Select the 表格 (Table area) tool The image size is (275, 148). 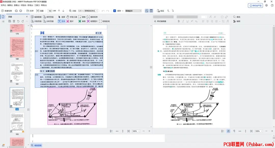click(x=82, y=21)
